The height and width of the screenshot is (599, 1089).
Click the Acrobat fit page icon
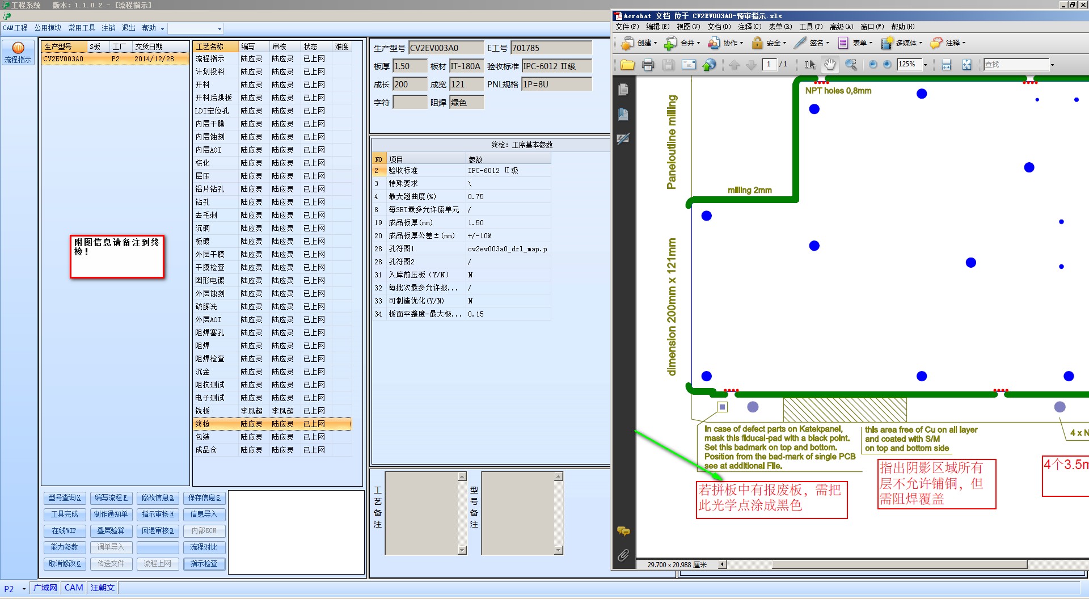(966, 65)
